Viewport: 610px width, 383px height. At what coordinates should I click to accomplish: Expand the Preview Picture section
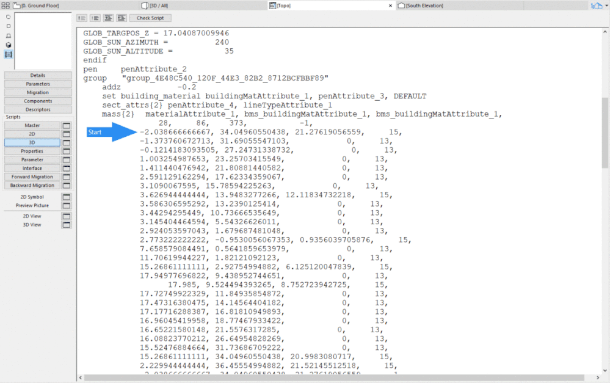(x=32, y=205)
